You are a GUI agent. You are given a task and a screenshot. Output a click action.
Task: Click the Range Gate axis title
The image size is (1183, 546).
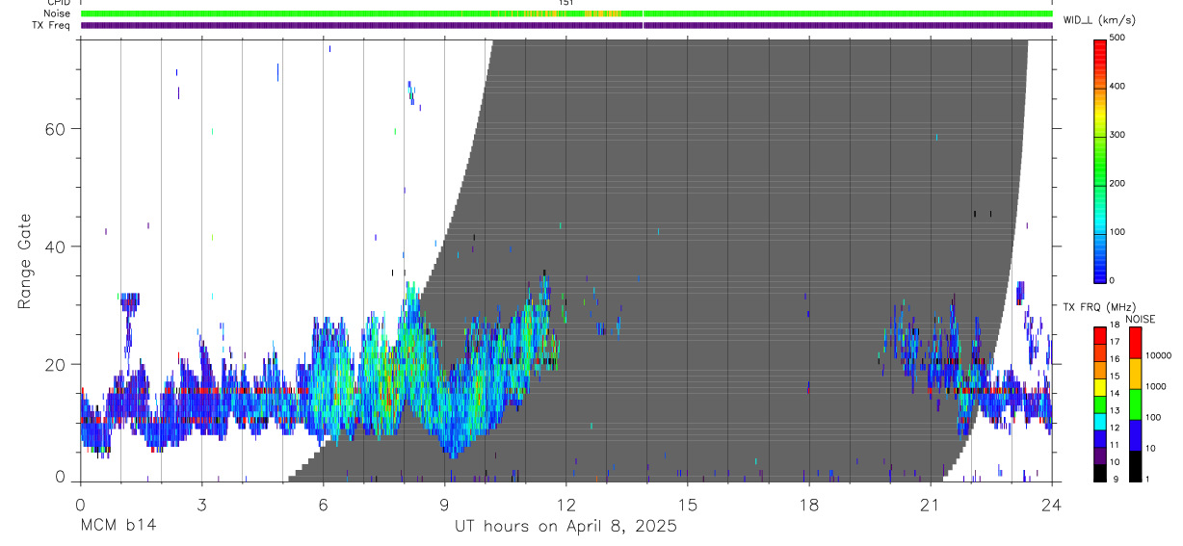tap(25, 261)
